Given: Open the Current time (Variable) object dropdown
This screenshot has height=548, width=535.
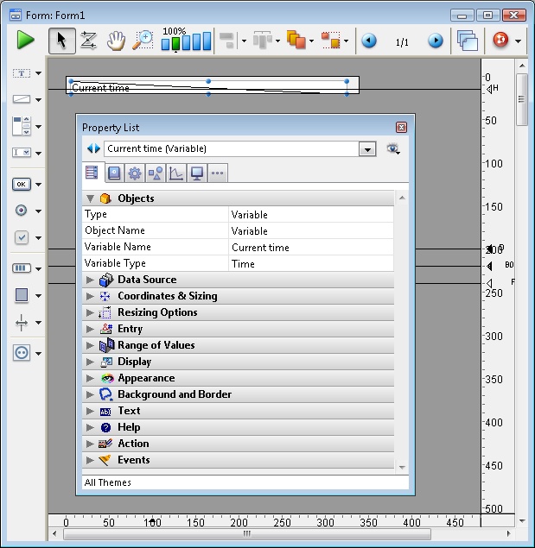Looking at the screenshot, I should (367, 149).
